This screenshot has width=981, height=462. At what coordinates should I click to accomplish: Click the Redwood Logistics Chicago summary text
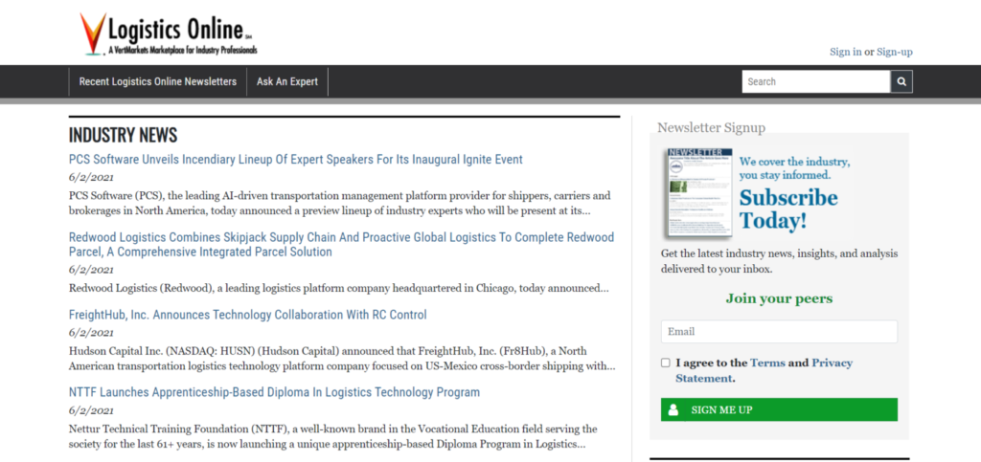pyautogui.click(x=338, y=289)
